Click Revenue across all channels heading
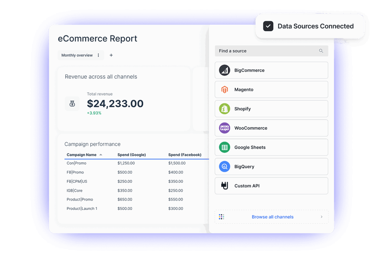This screenshot has width=383, height=258. coord(101,77)
